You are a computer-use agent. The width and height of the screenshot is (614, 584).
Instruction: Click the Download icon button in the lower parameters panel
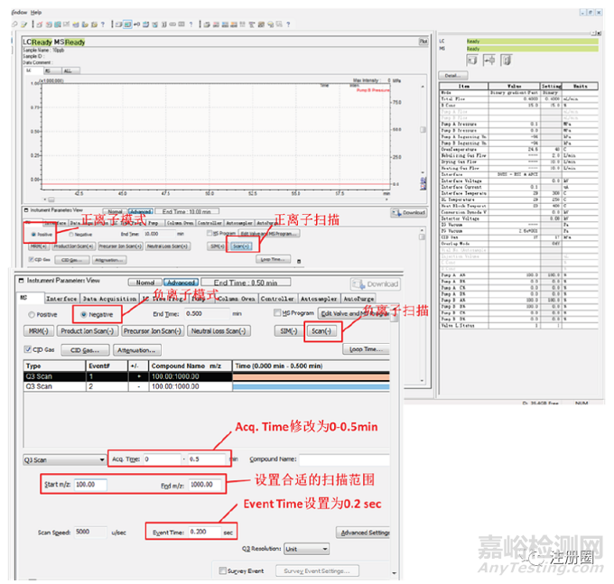[381, 283]
